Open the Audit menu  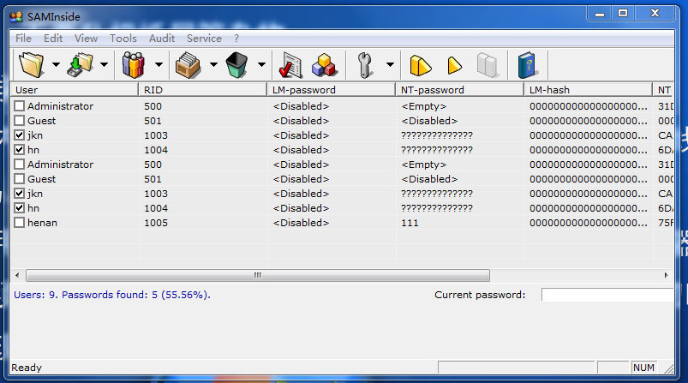(162, 39)
